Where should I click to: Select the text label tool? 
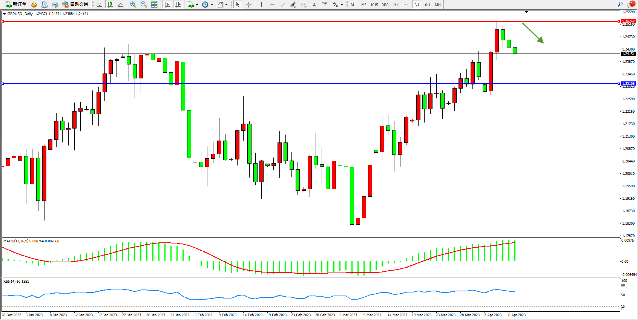point(325,5)
